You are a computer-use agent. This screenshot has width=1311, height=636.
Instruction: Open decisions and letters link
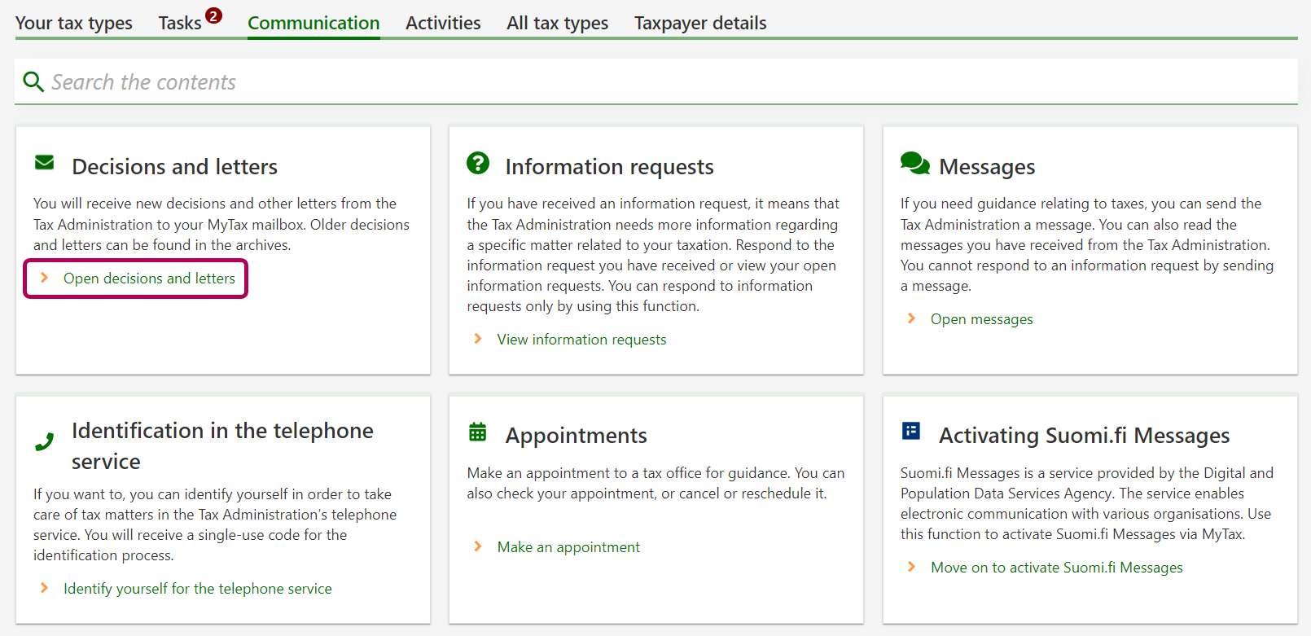[149, 279]
